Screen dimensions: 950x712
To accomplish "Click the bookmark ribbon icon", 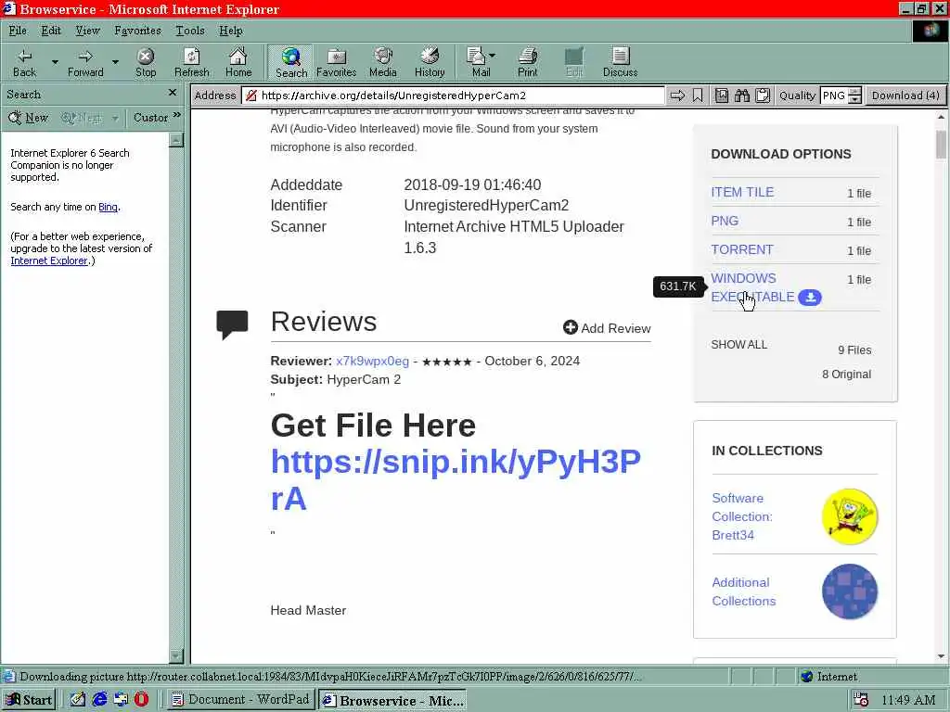I will click(x=698, y=95).
